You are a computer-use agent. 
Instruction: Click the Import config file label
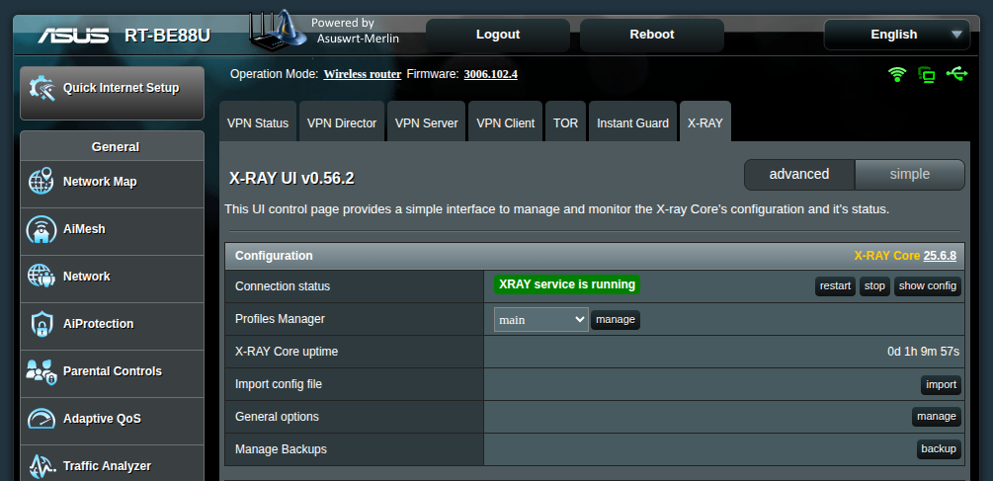(279, 384)
